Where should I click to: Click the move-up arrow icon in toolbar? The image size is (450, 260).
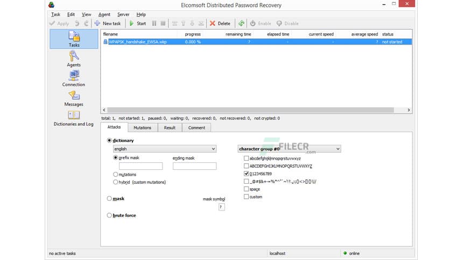click(x=184, y=24)
